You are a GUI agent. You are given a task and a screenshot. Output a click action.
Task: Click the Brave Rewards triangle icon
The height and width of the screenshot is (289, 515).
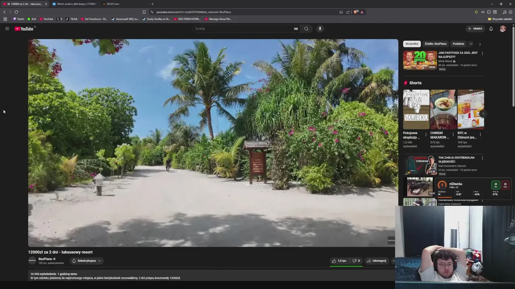pos(362,12)
